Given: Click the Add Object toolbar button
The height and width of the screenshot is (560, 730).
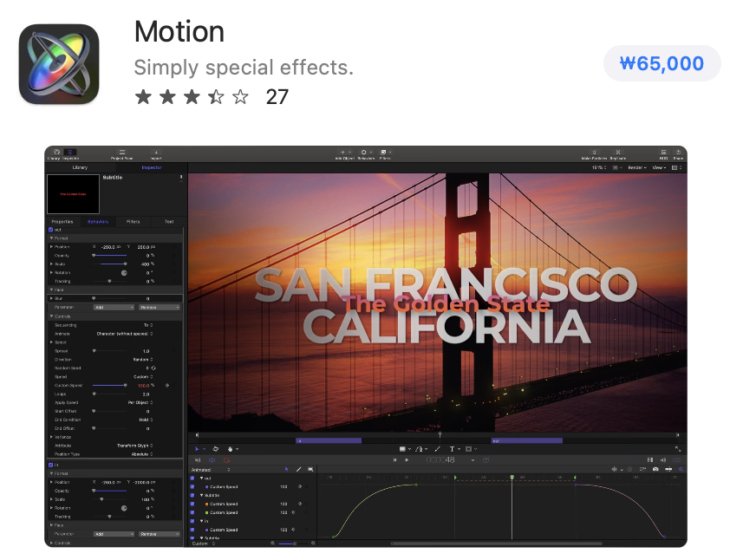Looking at the screenshot, I should (x=345, y=153).
